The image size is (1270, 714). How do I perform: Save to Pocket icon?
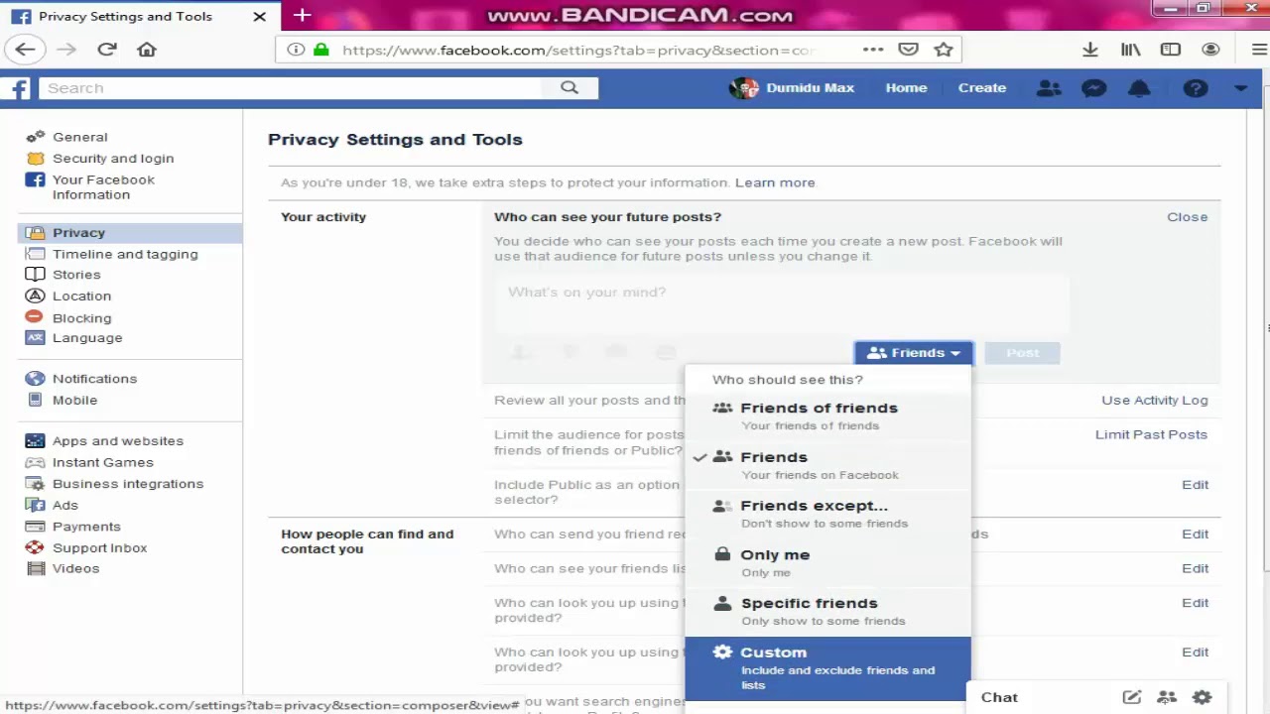[x=908, y=50]
